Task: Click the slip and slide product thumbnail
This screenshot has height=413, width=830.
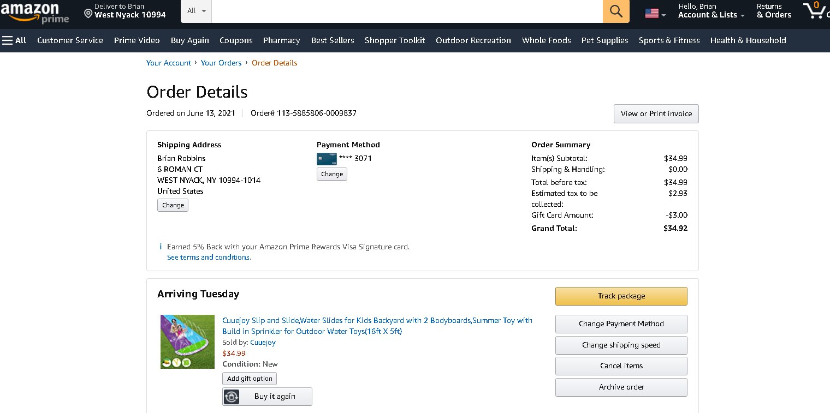Action: 187,342
